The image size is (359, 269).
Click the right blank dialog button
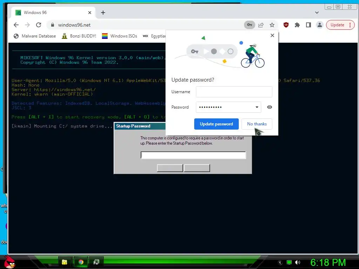coord(197,168)
